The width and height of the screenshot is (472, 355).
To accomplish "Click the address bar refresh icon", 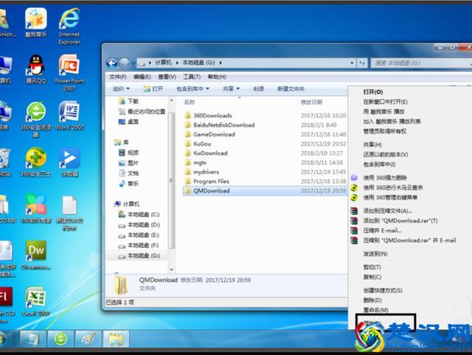I will tap(362, 63).
